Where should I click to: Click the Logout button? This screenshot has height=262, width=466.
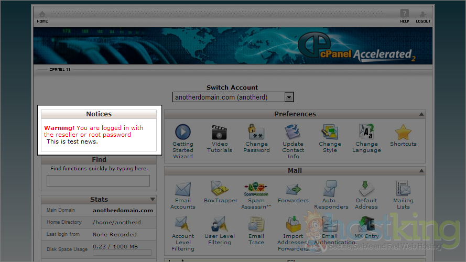[423, 17]
